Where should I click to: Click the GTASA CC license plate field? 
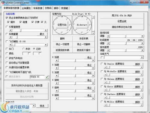[37, 77]
